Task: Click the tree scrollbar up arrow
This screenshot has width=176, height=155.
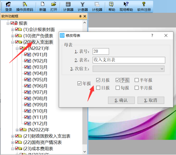Action: (85, 23)
